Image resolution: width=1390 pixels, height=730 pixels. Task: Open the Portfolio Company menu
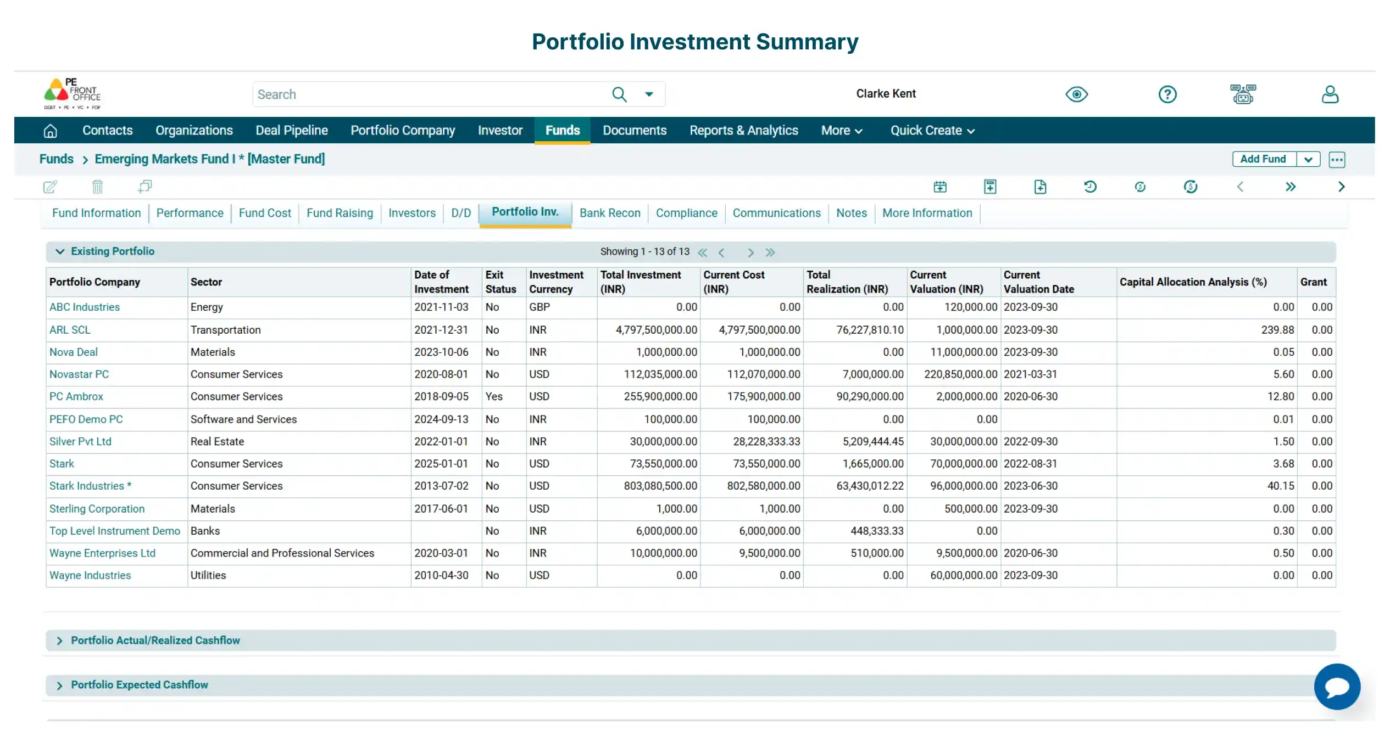[403, 131]
